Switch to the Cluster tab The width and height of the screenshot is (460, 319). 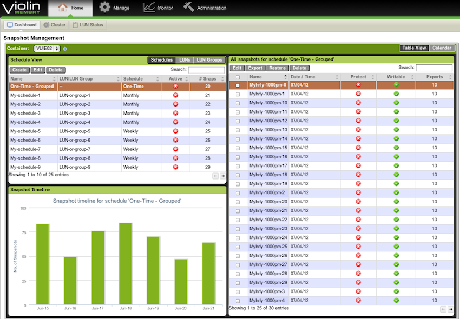55,25
